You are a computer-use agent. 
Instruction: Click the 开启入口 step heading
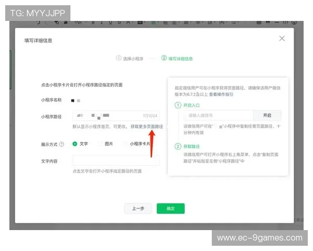click(191, 105)
